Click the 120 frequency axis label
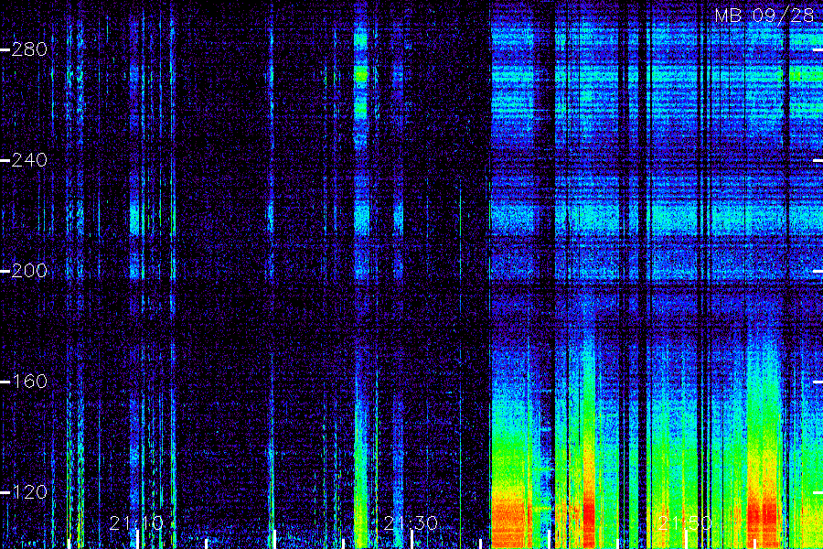The image size is (823, 549). pos(29,491)
